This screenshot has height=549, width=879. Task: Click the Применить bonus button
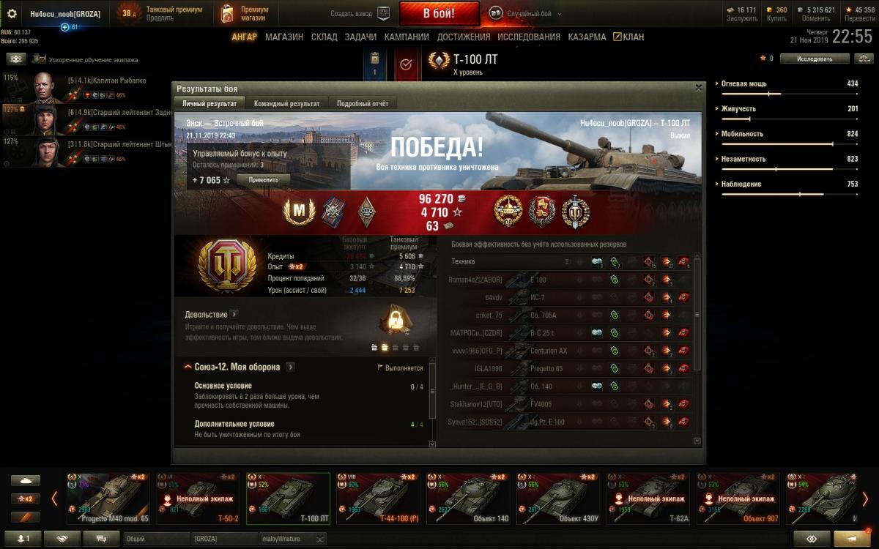(x=263, y=179)
